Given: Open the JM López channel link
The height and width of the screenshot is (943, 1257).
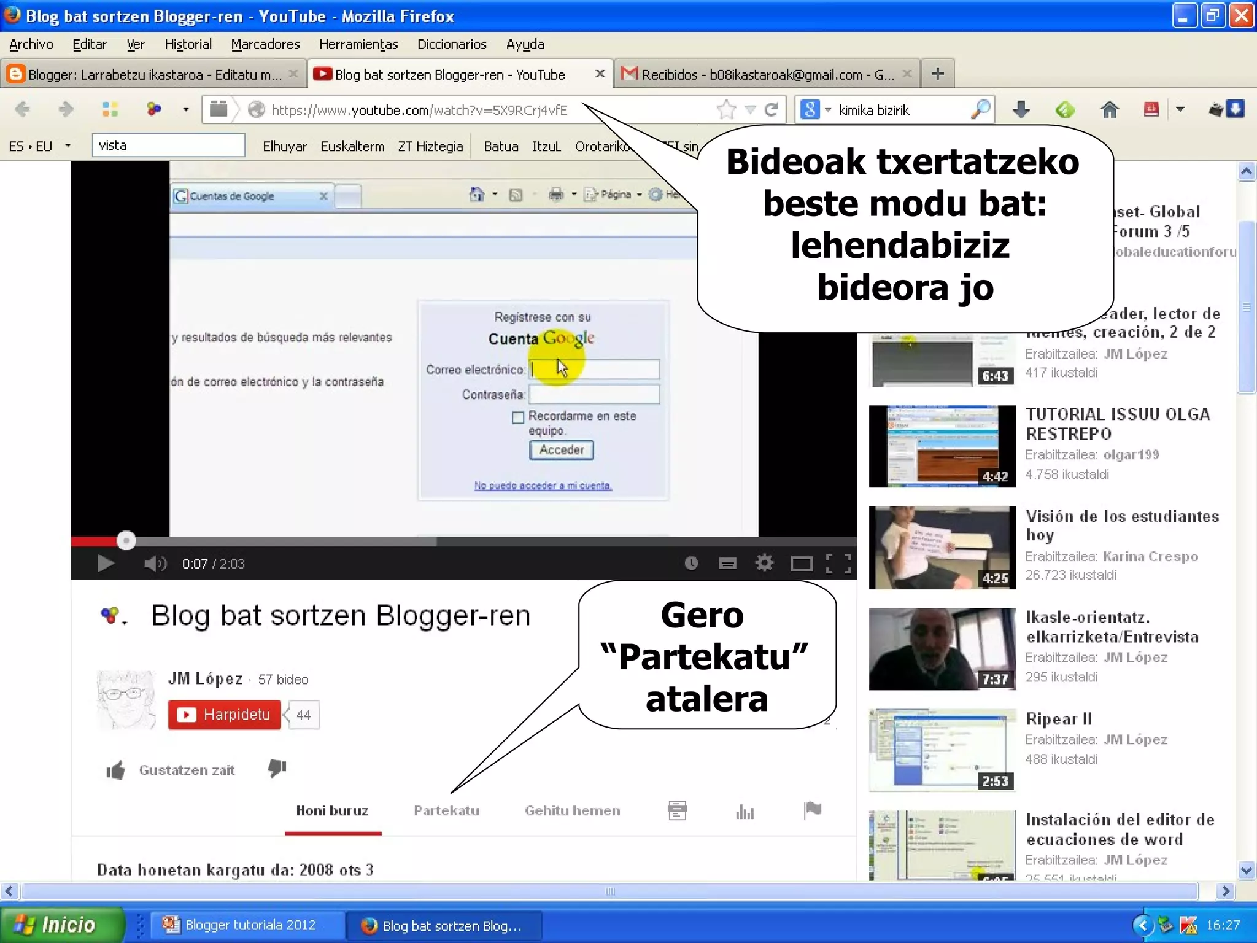Looking at the screenshot, I should click(x=206, y=678).
